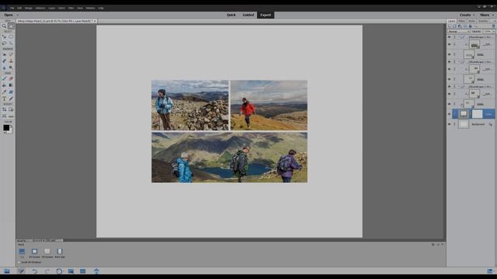
Task: Select the Eraser tool
Action: (x=11, y=78)
